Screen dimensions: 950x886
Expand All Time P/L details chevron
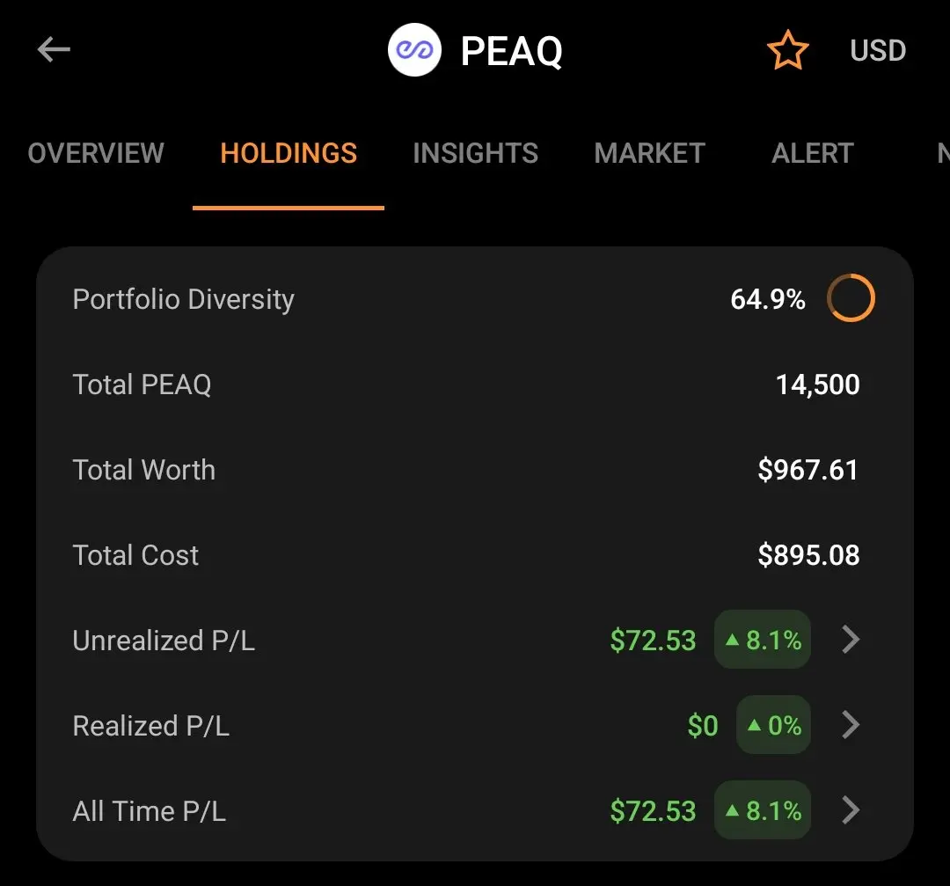point(851,810)
